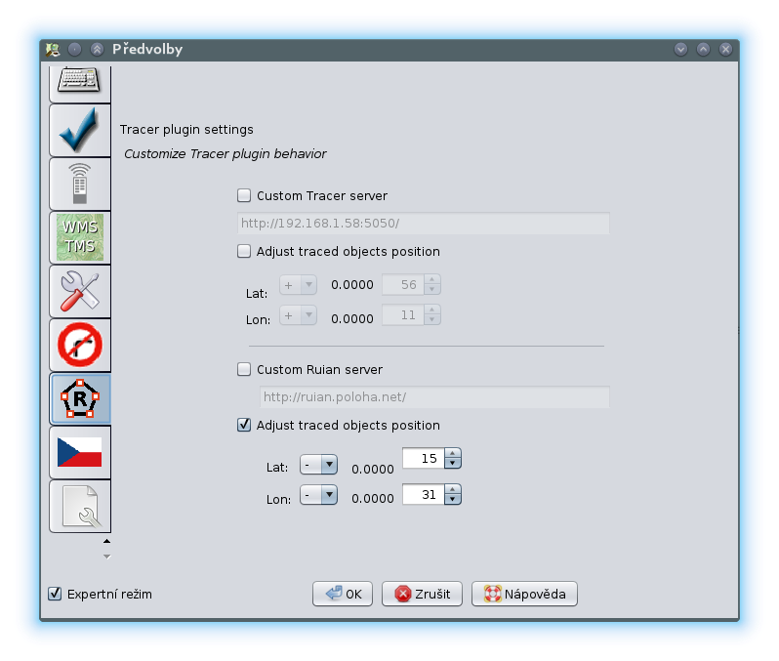
Task: Close the Předvolby window
Action: (725, 49)
